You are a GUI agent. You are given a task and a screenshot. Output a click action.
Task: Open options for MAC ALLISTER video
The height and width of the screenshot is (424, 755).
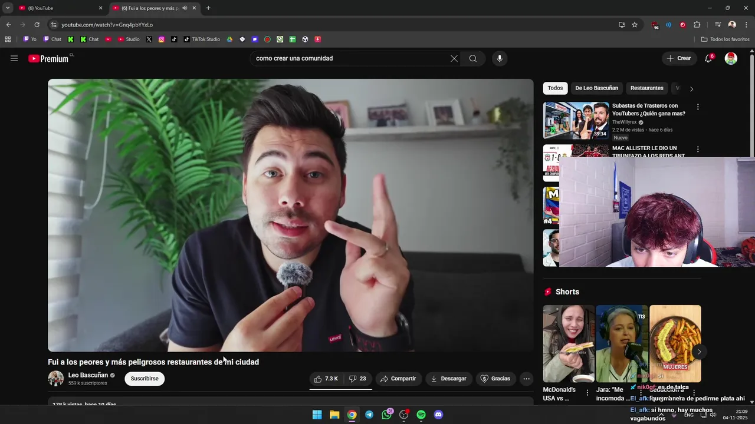coord(698,150)
